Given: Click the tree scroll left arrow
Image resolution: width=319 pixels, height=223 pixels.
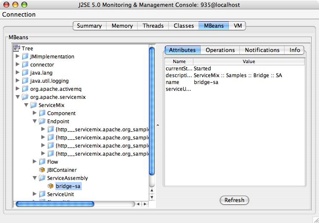Looking at the screenshot, I should 138,204.
